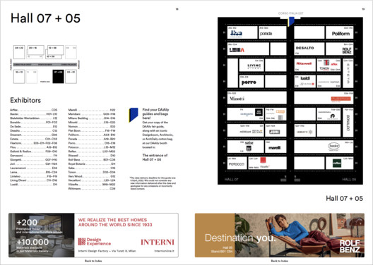Click the blue DAAily marker at map entrance
Viewport: 373px width, 265px height.
pyautogui.click(x=291, y=21)
